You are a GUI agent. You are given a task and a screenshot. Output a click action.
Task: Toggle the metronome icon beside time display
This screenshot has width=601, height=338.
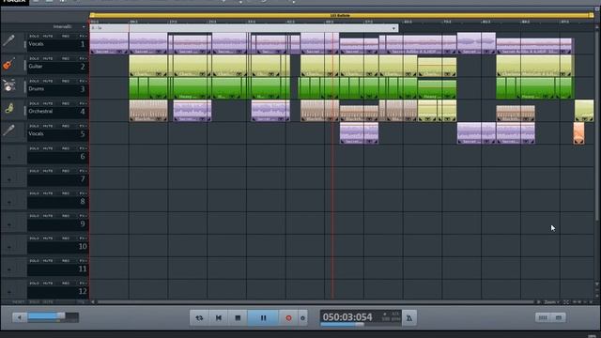tap(409, 317)
